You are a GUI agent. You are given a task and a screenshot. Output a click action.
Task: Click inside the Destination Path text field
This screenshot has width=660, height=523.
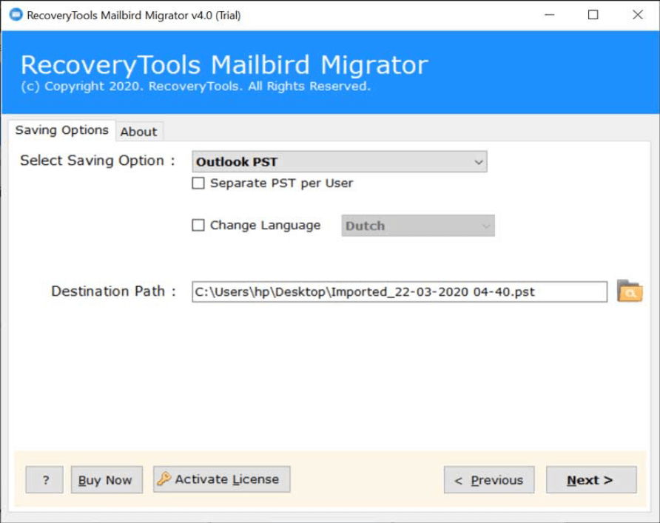(399, 291)
